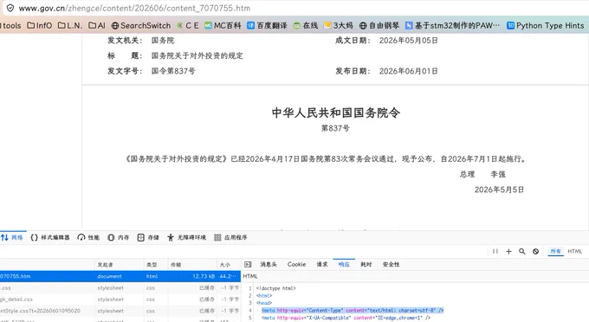589x322 pixels.
Task: Open the 响应 details tab
Action: tap(344, 265)
